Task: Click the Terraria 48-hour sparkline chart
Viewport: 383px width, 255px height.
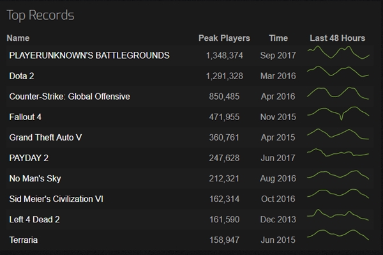Action: click(x=338, y=235)
